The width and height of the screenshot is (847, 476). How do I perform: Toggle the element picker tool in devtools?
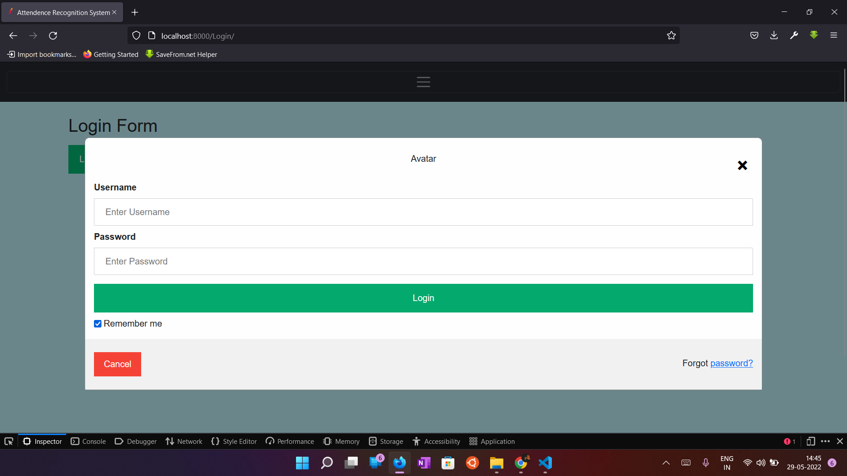click(x=8, y=441)
